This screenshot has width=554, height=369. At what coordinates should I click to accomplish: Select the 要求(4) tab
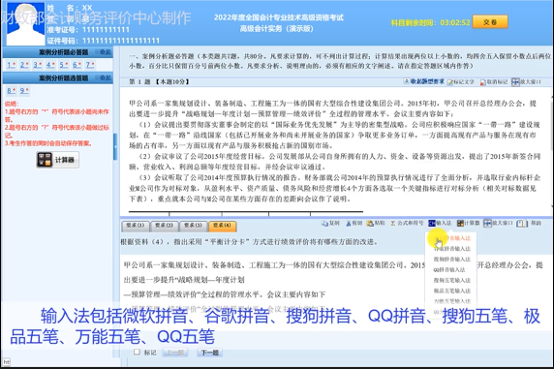(x=222, y=226)
